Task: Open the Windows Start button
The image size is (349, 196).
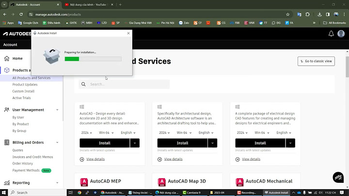Action: point(4,193)
